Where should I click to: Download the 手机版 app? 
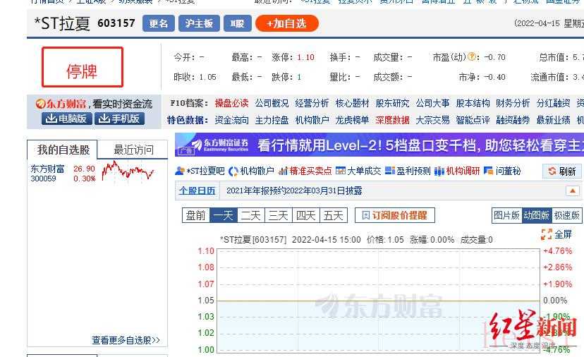(119, 119)
